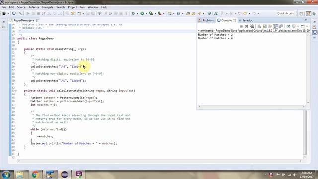Image resolution: width=318 pixels, height=179 pixels.
Task: Open the Source menu
Action: point(21,7)
